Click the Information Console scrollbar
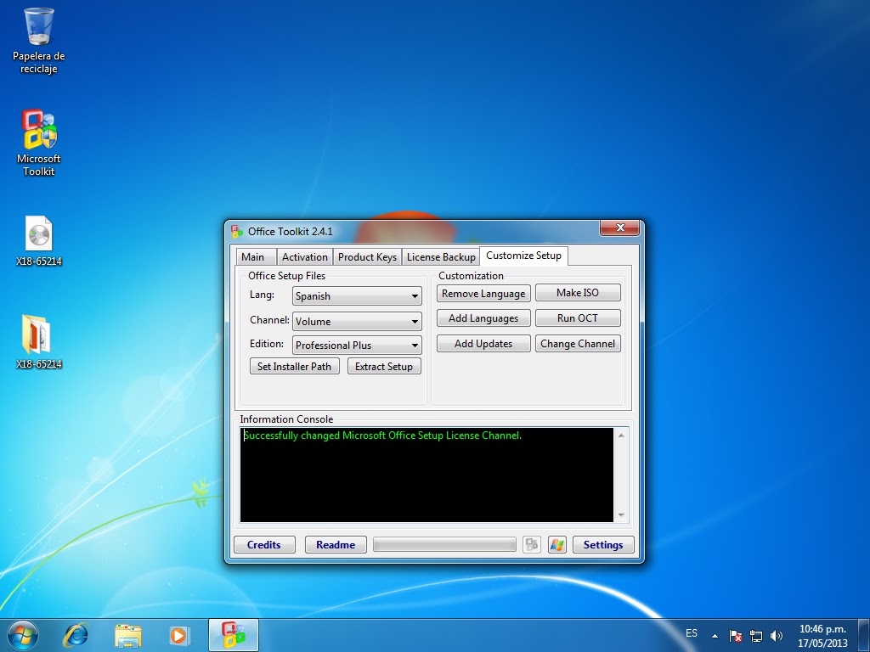Screen dimensions: 870x652 [621, 475]
